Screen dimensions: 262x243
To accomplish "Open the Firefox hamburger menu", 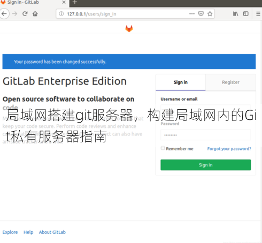I will pos(258,14).
